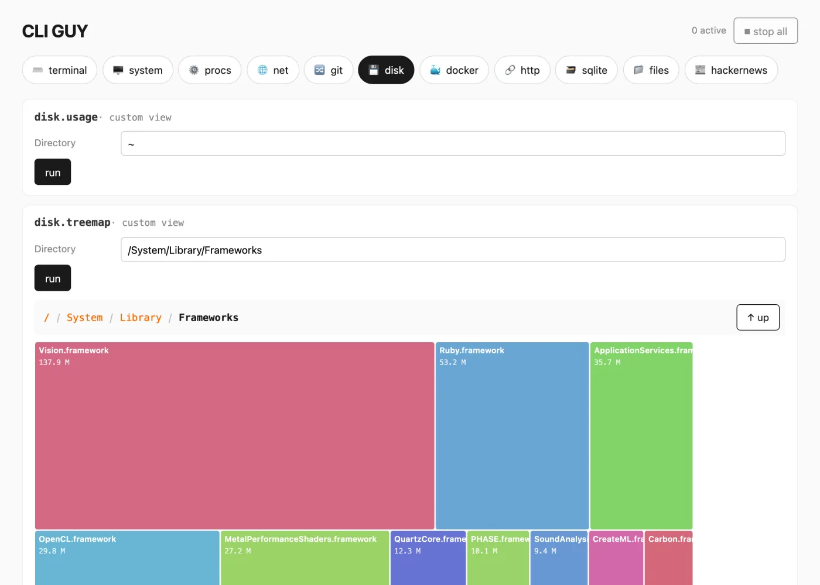Screen dimensions: 820x585
Task: Open the procs tab
Action: (210, 70)
